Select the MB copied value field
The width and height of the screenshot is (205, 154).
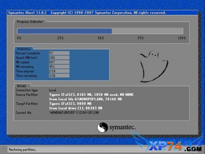tap(59, 62)
